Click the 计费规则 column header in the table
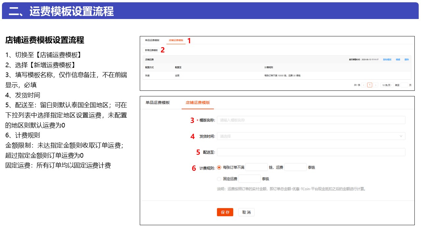The height and width of the screenshot is (236, 421). click(x=268, y=67)
